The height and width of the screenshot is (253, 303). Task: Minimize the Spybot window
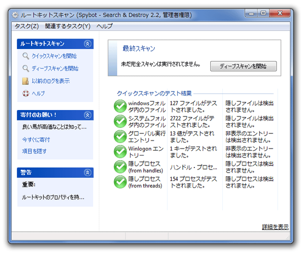click(251, 13)
